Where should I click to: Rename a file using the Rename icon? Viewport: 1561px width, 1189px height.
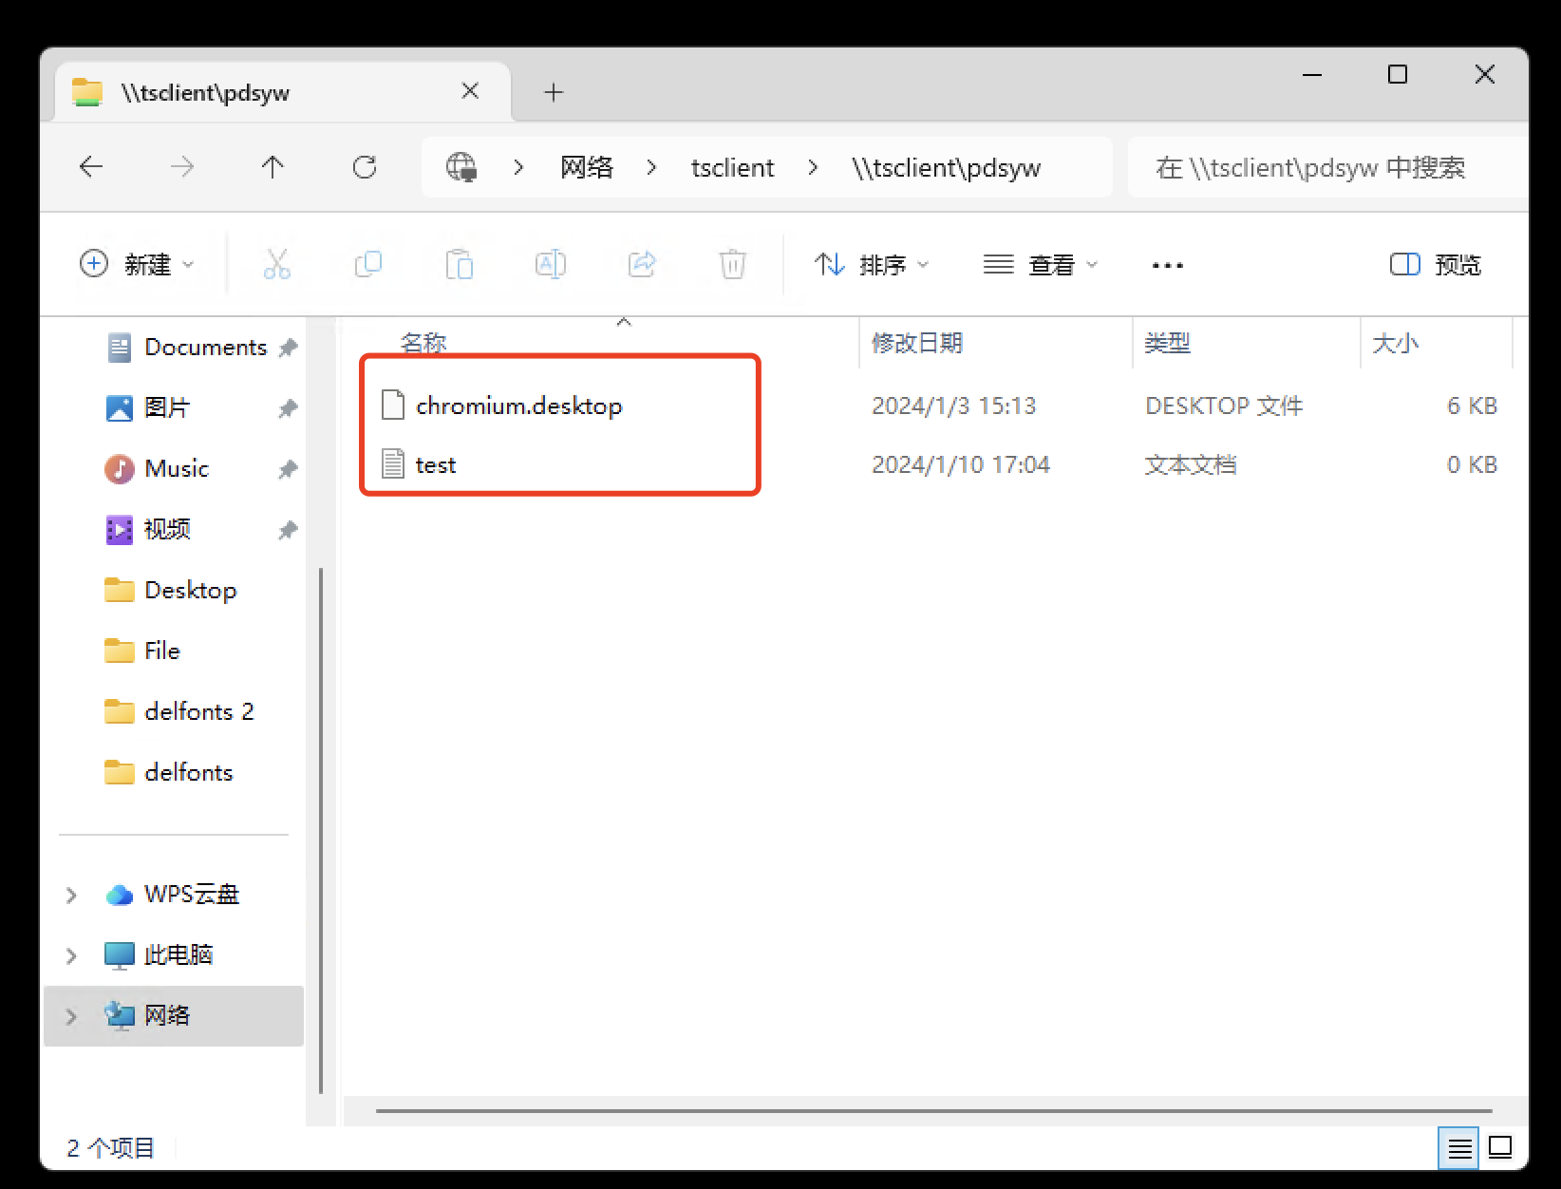551,264
